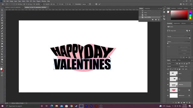Toggle the lock all layer icon

[180, 69]
